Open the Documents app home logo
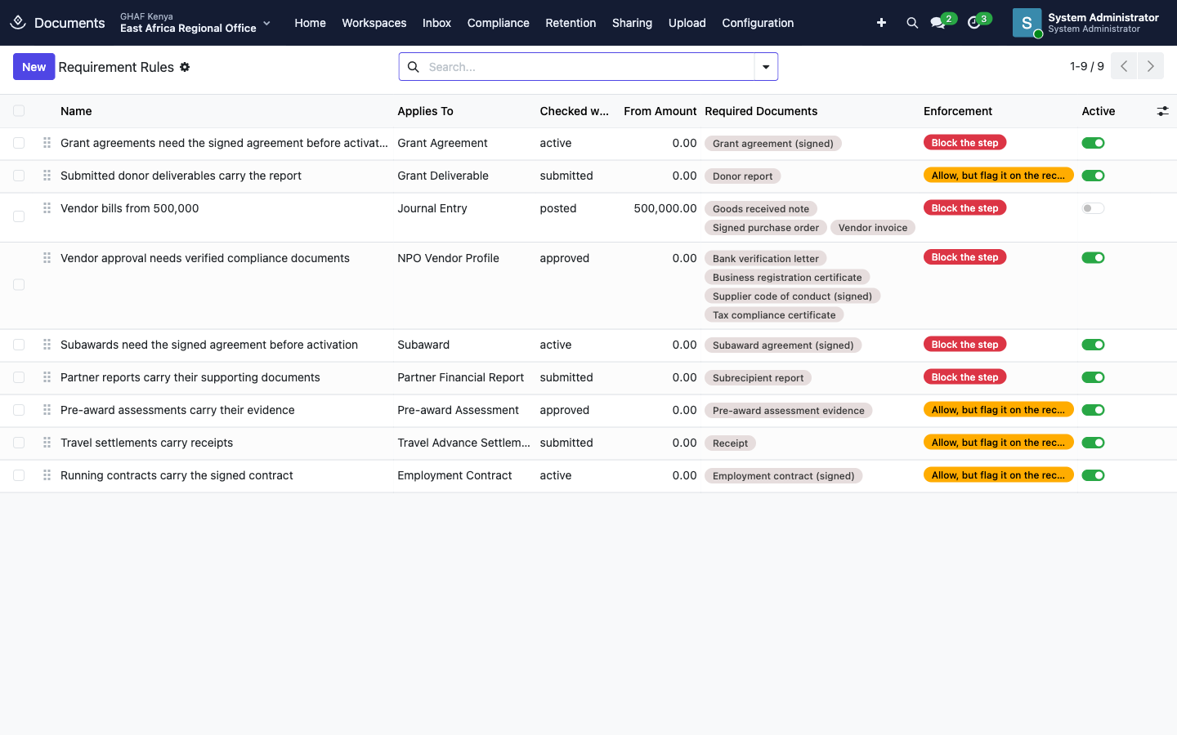 click(18, 23)
